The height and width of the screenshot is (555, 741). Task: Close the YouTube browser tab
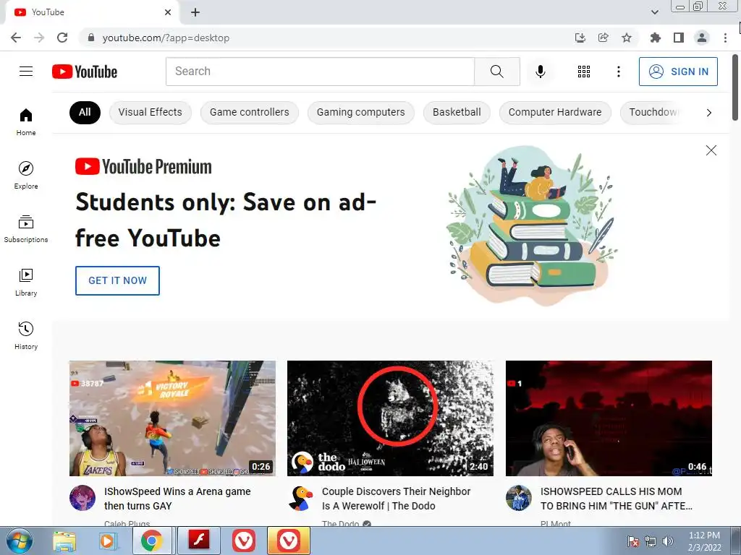[x=168, y=12]
